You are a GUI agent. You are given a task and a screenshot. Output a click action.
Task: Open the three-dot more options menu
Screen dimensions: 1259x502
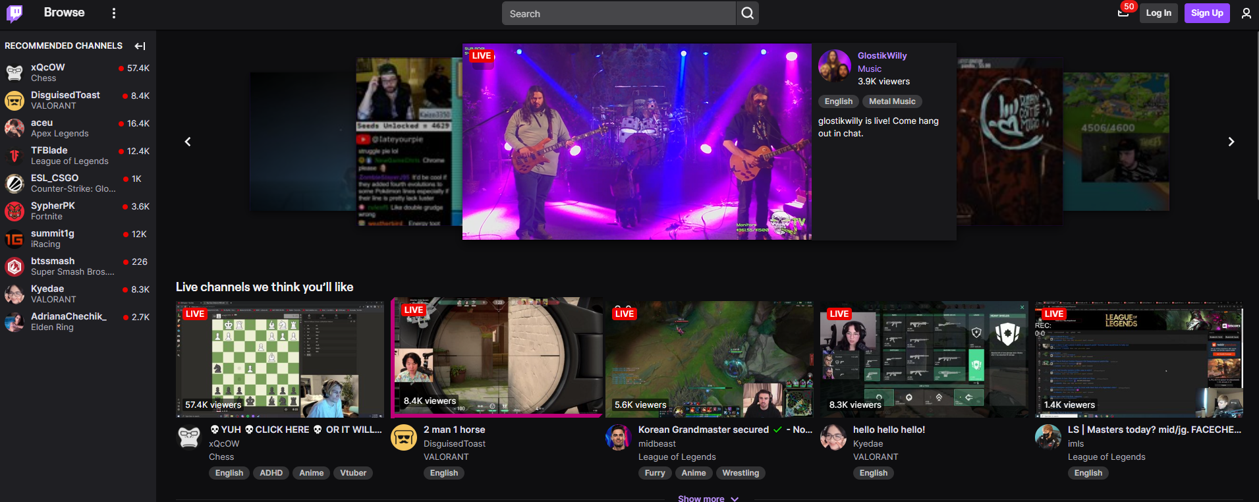[114, 13]
